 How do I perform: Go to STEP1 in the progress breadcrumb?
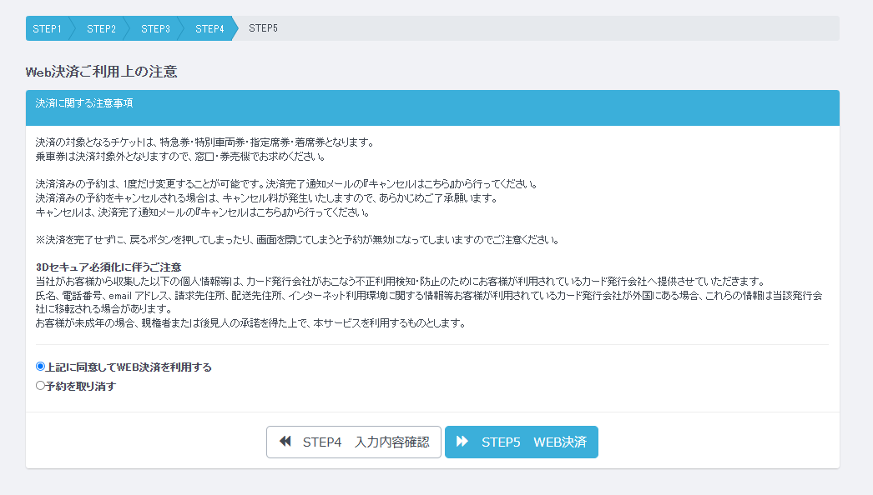[47, 28]
